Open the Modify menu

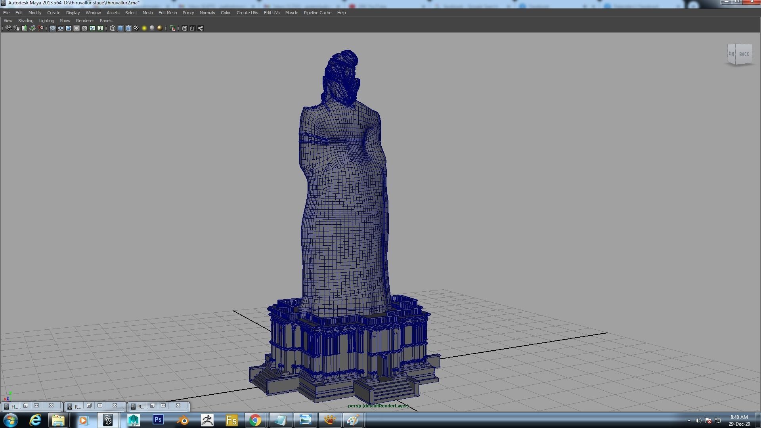point(35,13)
